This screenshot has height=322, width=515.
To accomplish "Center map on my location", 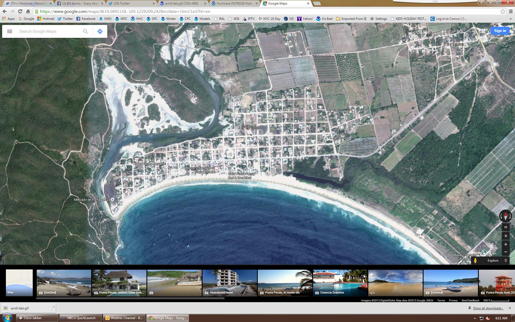I will click(506, 236).
